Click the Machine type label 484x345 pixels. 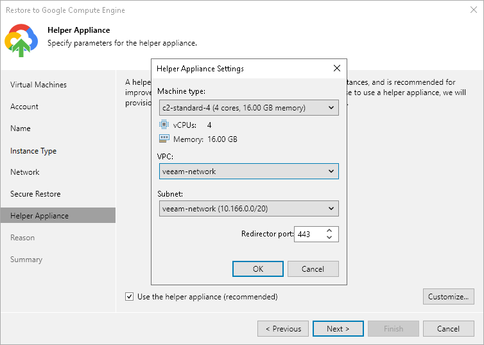point(181,91)
